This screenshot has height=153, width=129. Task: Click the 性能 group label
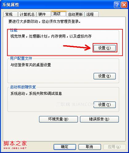click(14, 30)
